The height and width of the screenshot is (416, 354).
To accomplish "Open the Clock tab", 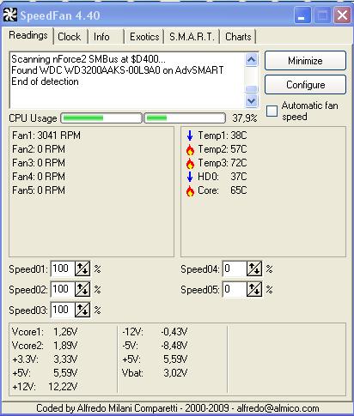I will [x=70, y=37].
